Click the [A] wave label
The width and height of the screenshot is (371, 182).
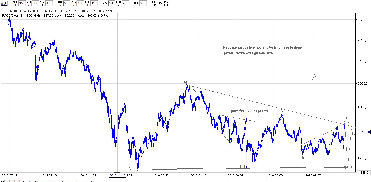click(x=185, y=82)
